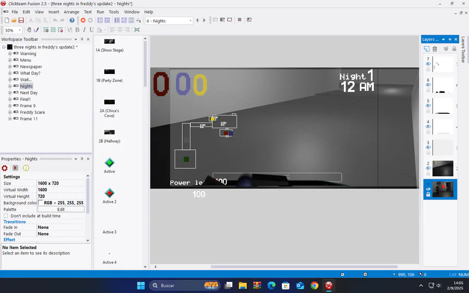The height and width of the screenshot is (293, 469).
Task: Collapse the application root tree node
Action: coord(4,47)
